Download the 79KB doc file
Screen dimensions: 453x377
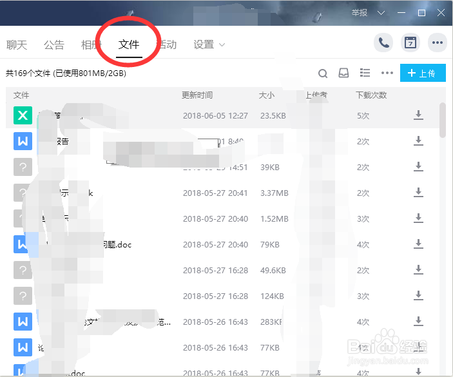click(418, 244)
